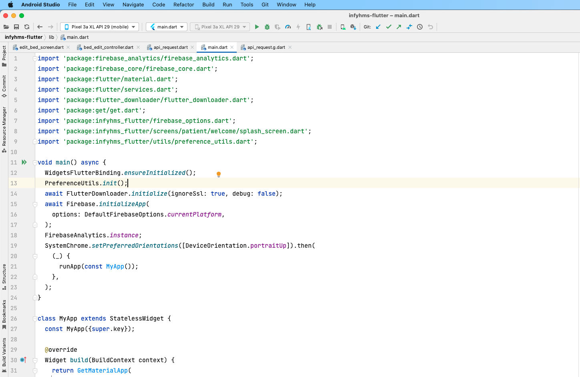Collapse the main function with its fold arrow
The width and height of the screenshot is (580, 377).
(34, 162)
